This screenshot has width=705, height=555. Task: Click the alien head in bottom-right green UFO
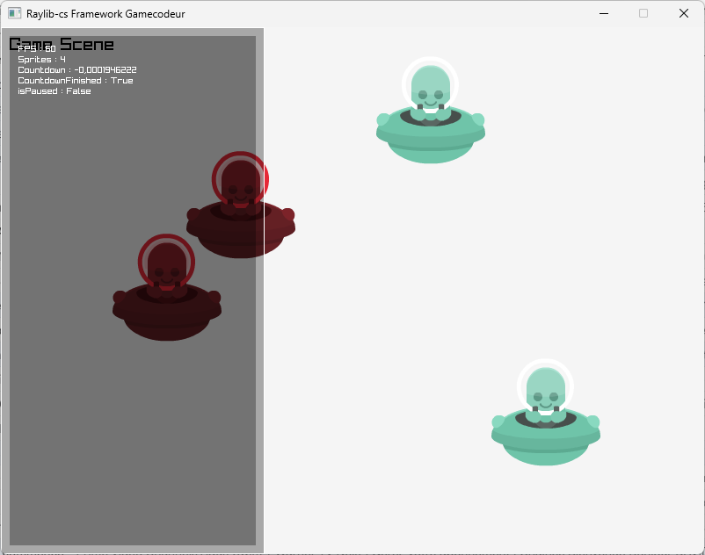(545, 391)
